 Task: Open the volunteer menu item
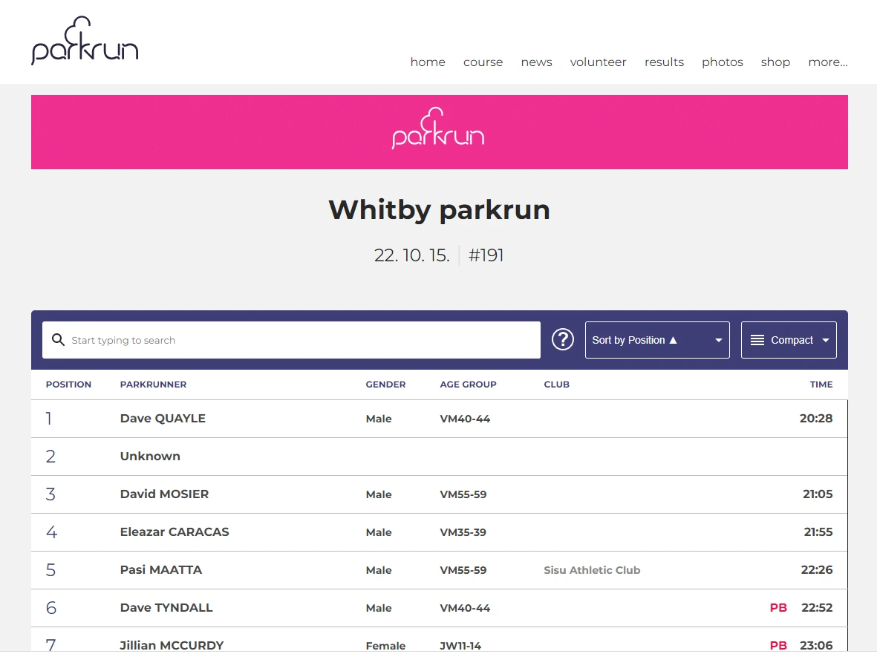[x=598, y=62]
